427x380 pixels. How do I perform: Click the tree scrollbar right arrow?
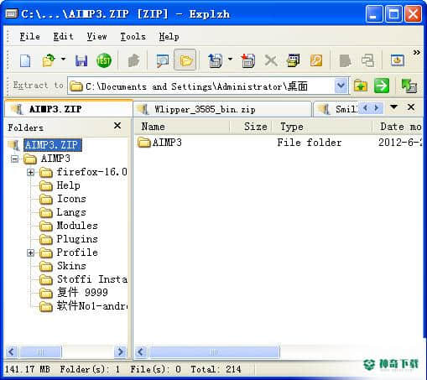[121, 351]
